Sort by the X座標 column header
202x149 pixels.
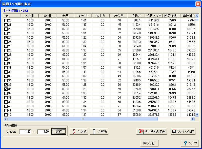point(30,16)
